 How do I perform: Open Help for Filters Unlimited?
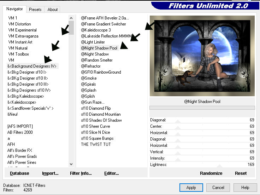245,188
